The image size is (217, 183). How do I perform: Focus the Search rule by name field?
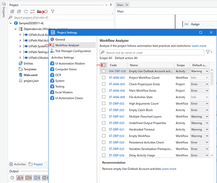click(x=152, y=53)
